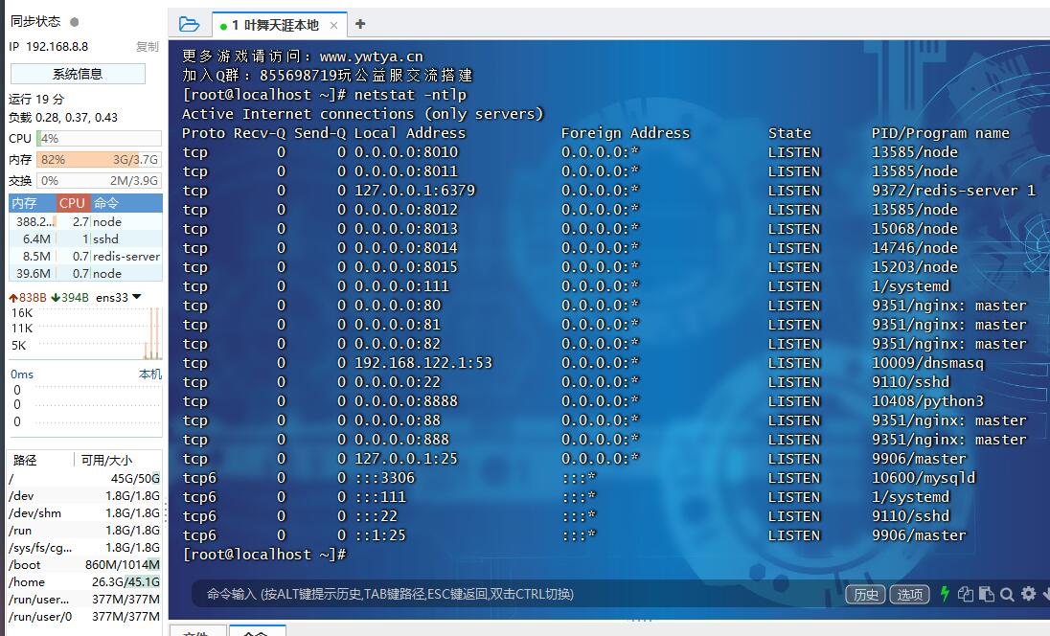The width and height of the screenshot is (1050, 636).
Task: Open command 历史 button
Action: (x=866, y=594)
